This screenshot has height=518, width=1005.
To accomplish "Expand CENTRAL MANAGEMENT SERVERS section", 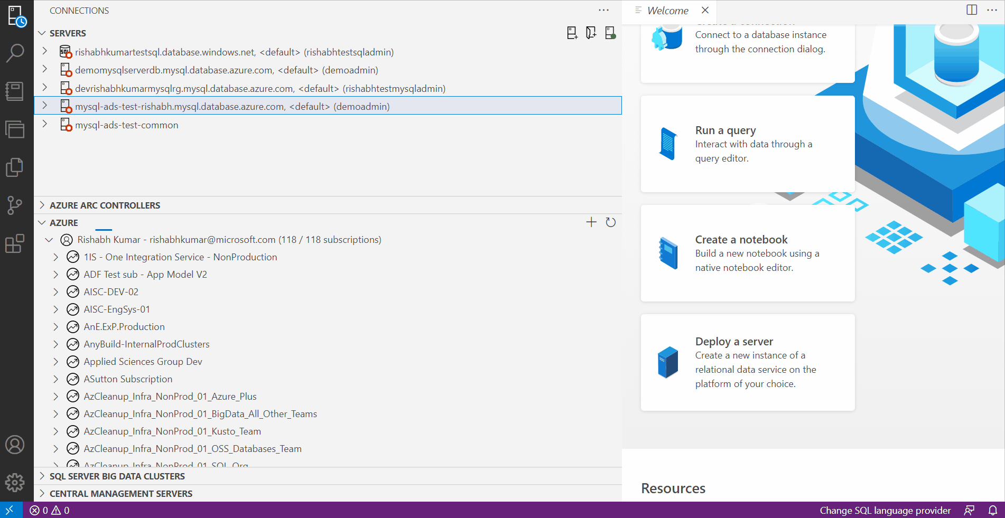I will pos(42,493).
